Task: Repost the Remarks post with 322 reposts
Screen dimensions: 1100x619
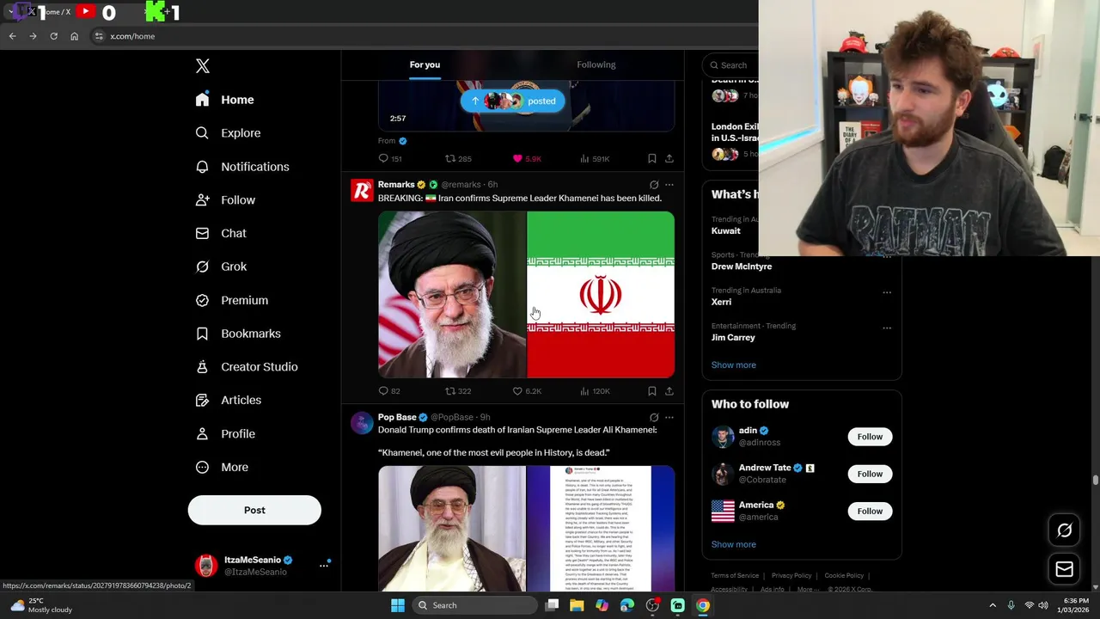Action: (x=458, y=391)
